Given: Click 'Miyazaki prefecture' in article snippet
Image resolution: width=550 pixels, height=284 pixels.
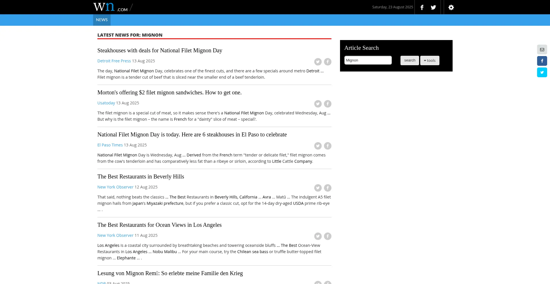Looking at the screenshot, I should (x=165, y=203).
